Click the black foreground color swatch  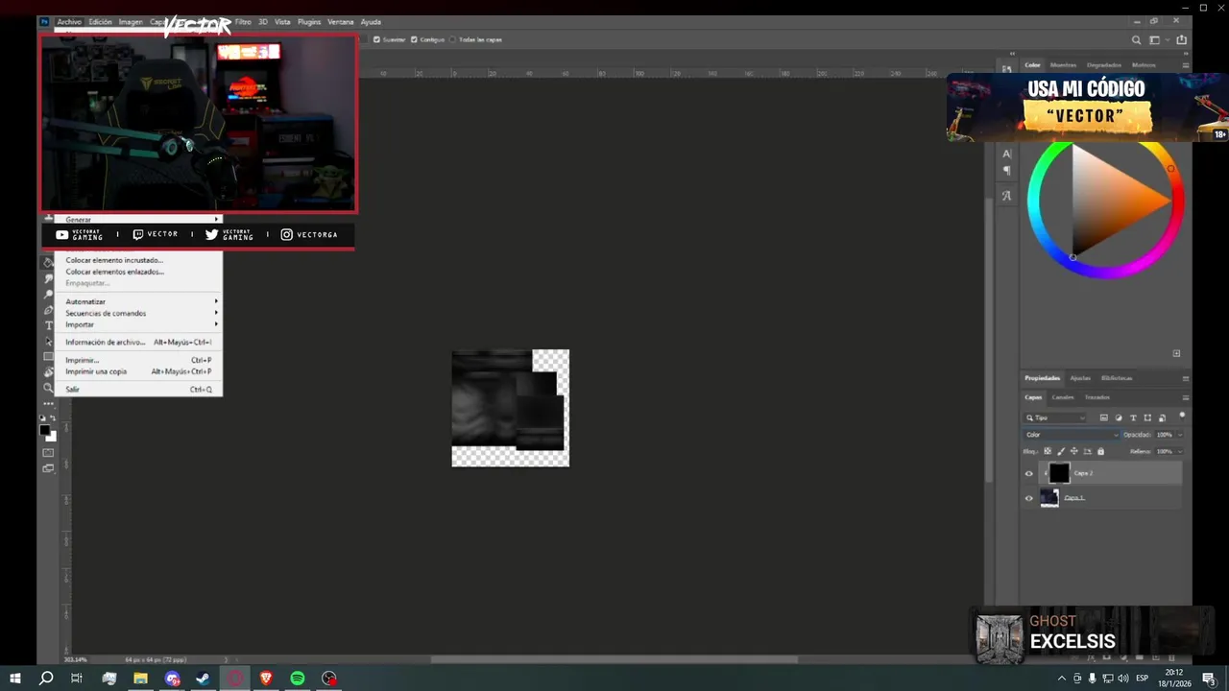click(x=44, y=431)
